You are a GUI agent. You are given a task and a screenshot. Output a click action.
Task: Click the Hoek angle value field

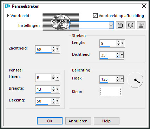click(x=108, y=79)
